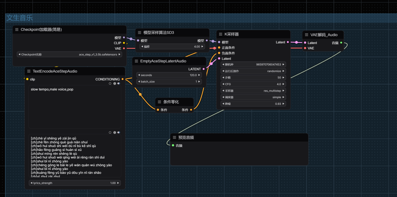The width and height of the screenshot is (397, 197).
Task: Click the LATENT output port on EmptyAceStepLatentAudio
Action: click(x=204, y=69)
